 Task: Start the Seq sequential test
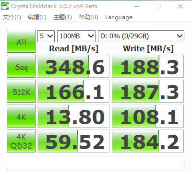coord(21,66)
